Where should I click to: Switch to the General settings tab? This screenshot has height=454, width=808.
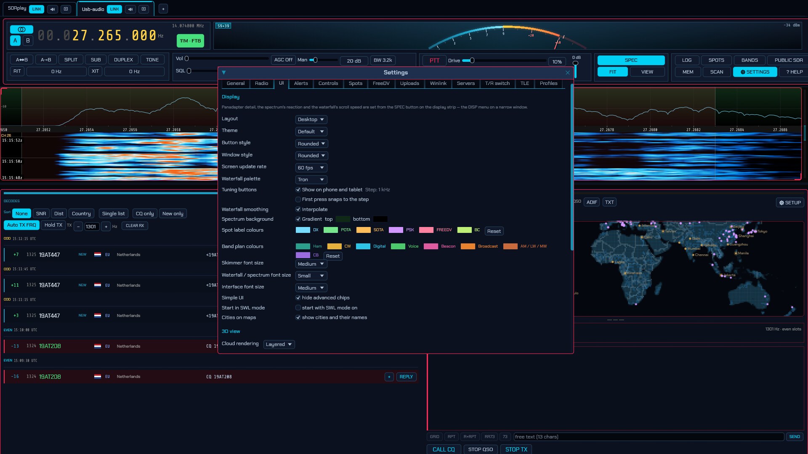pos(236,84)
